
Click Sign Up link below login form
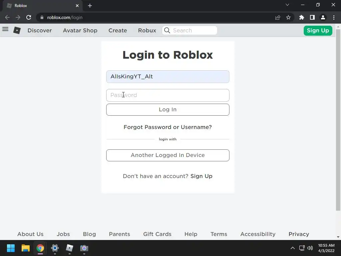pyautogui.click(x=201, y=176)
